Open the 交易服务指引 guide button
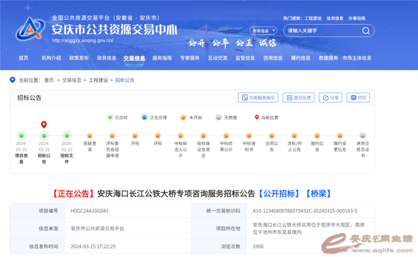This screenshot has width=418, height=257. [x=258, y=97]
